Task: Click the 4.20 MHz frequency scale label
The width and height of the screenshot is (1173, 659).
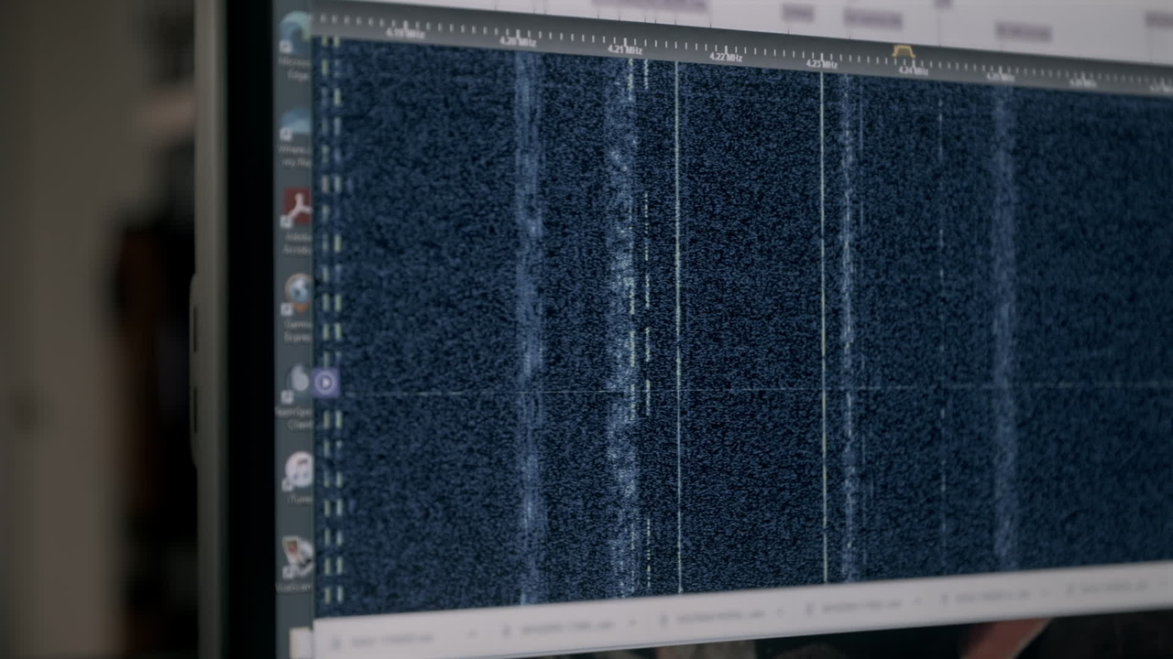Action: (x=518, y=41)
